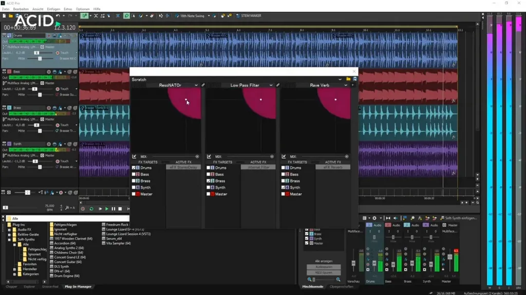This screenshot has height=295, width=526.
Task: Click the open folder icon in main toolbar
Action: point(11,16)
